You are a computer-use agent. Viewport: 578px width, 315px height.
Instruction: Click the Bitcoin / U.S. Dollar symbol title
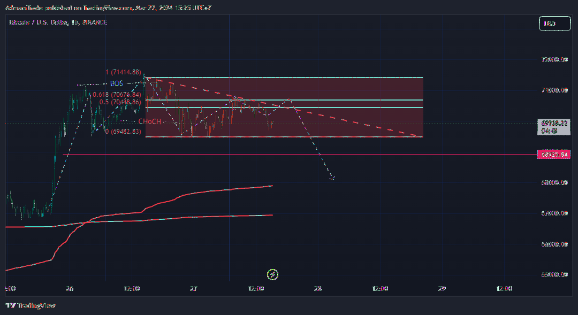pos(58,22)
